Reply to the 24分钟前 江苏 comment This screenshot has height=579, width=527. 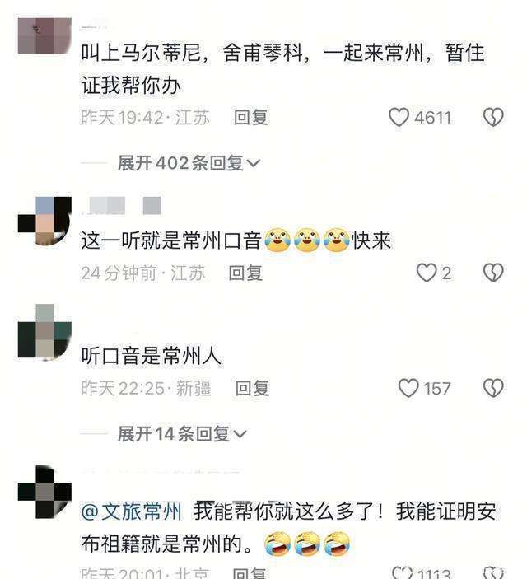pos(245,273)
